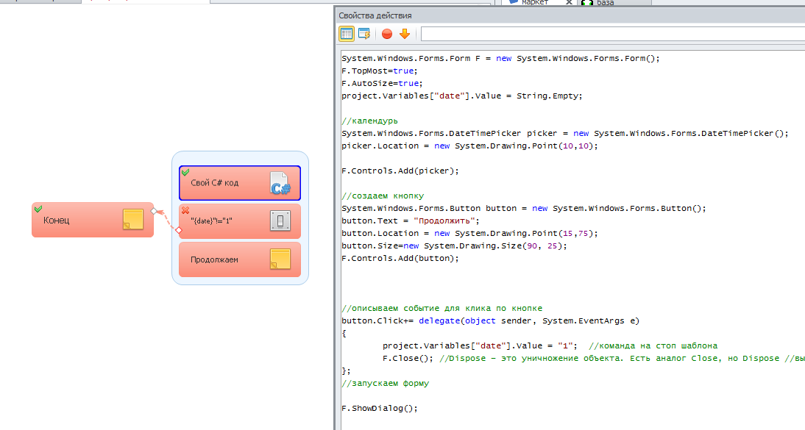805x430 pixels.
Task: Click the red circle breakpoint icon
Action: tap(387, 33)
